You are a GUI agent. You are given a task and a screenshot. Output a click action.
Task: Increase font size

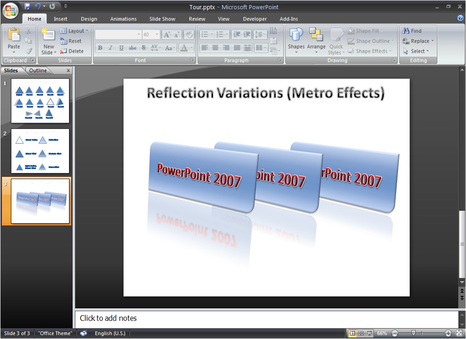click(167, 35)
